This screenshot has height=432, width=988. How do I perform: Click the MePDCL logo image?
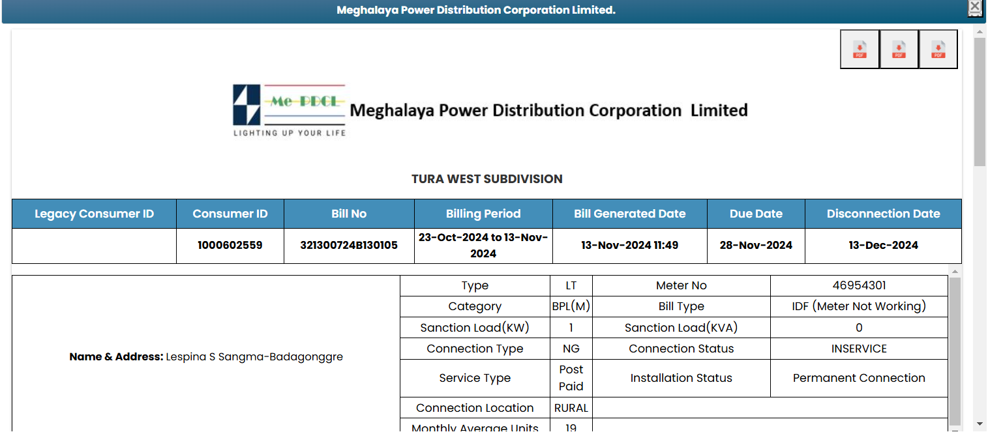[289, 110]
